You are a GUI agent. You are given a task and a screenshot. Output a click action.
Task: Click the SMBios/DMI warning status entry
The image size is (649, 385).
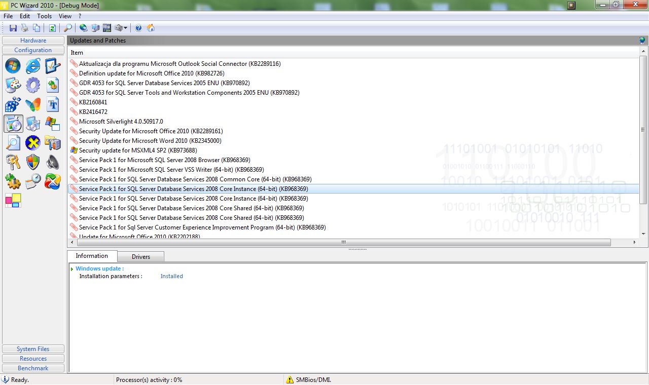coord(309,379)
